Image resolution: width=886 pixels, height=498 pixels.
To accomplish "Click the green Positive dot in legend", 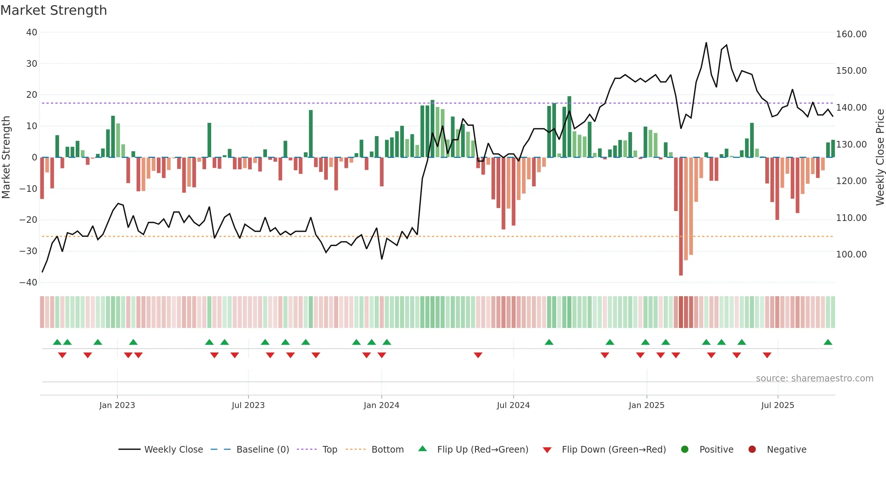I will 685,449.
